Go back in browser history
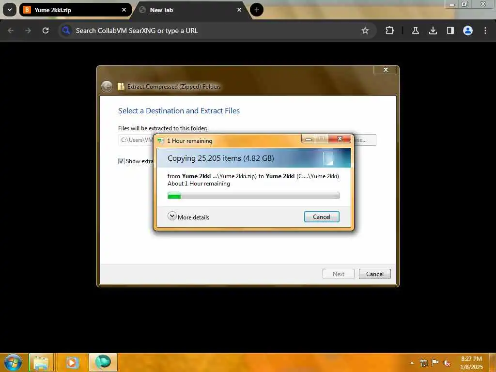Image resolution: width=496 pixels, height=372 pixels. pyautogui.click(x=11, y=31)
